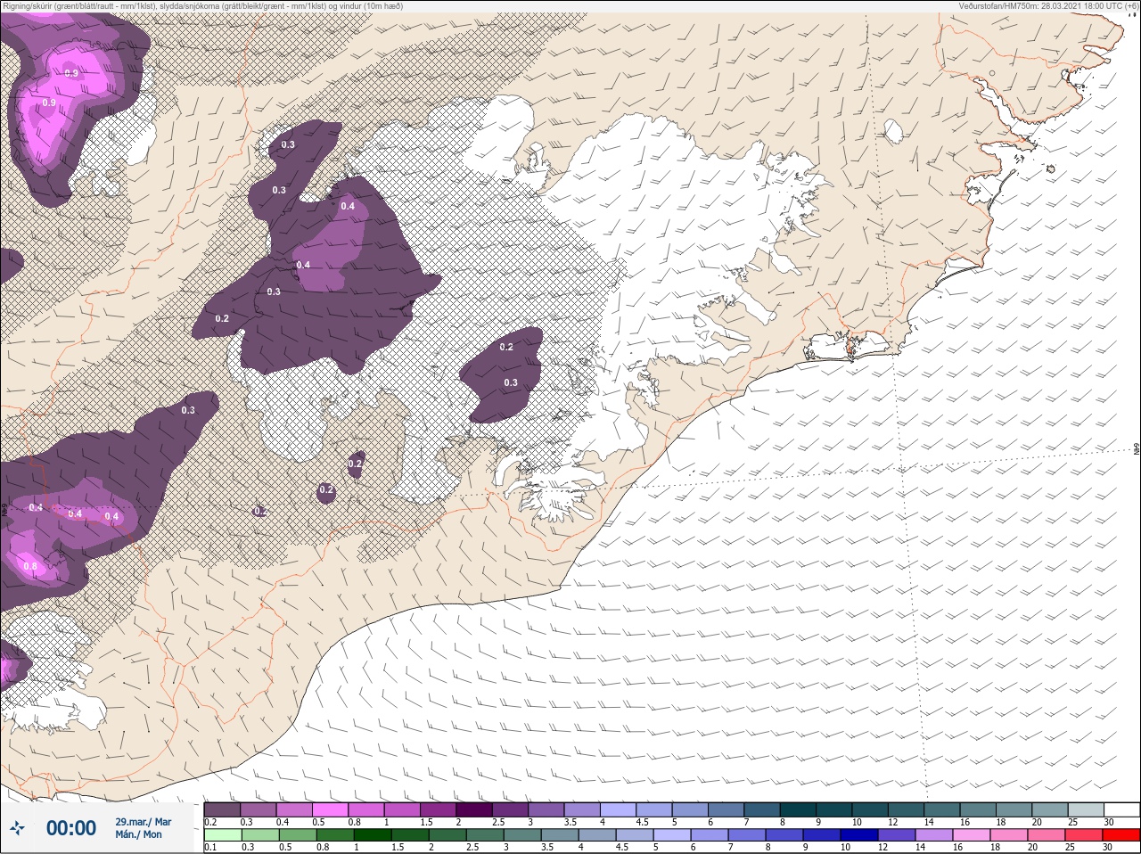This screenshot has height=854, width=1141.
Task: Click the date text 29.mar./ Mar
Action: [x=143, y=822]
